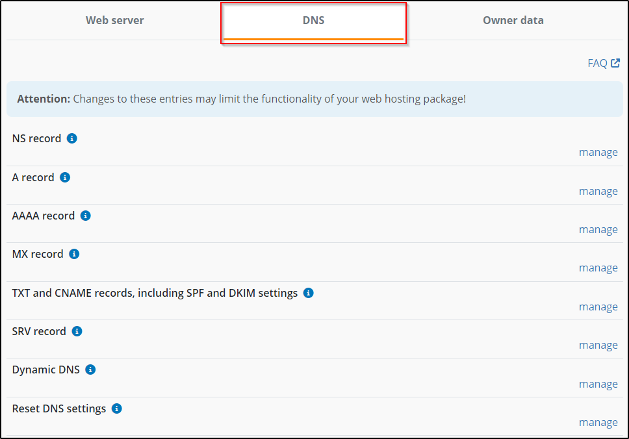This screenshot has width=629, height=439.
Task: Manage the MX record settings
Action: pos(598,268)
